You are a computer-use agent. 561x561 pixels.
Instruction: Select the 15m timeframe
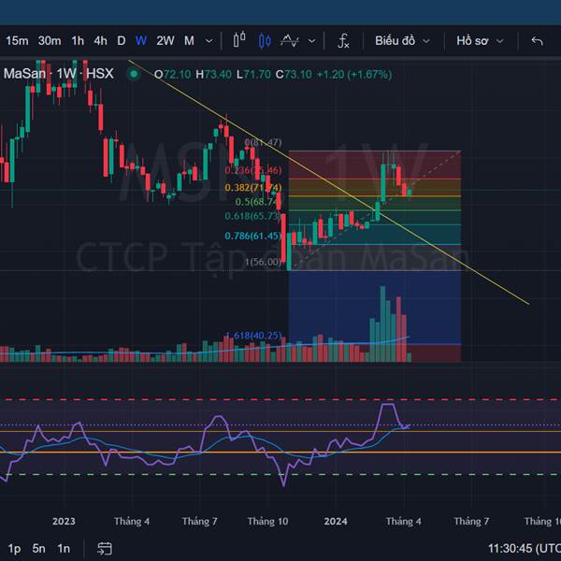click(17, 41)
